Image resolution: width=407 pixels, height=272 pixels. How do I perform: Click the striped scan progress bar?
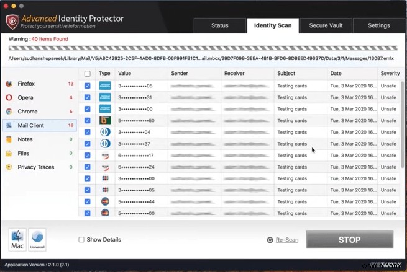click(x=203, y=48)
